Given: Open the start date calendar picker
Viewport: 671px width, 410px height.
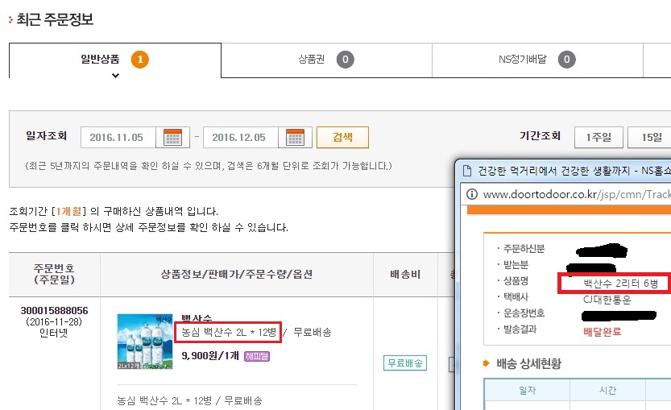Looking at the screenshot, I should click(173, 137).
